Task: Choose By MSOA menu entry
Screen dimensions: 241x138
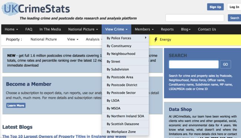Action: (x=125, y=108)
